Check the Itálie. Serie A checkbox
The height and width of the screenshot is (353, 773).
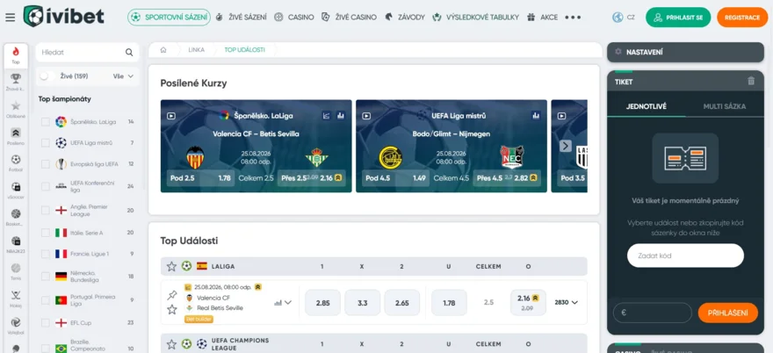click(x=46, y=233)
